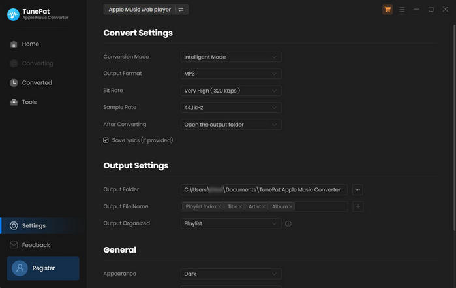Remove the Artist tag

coord(264,207)
